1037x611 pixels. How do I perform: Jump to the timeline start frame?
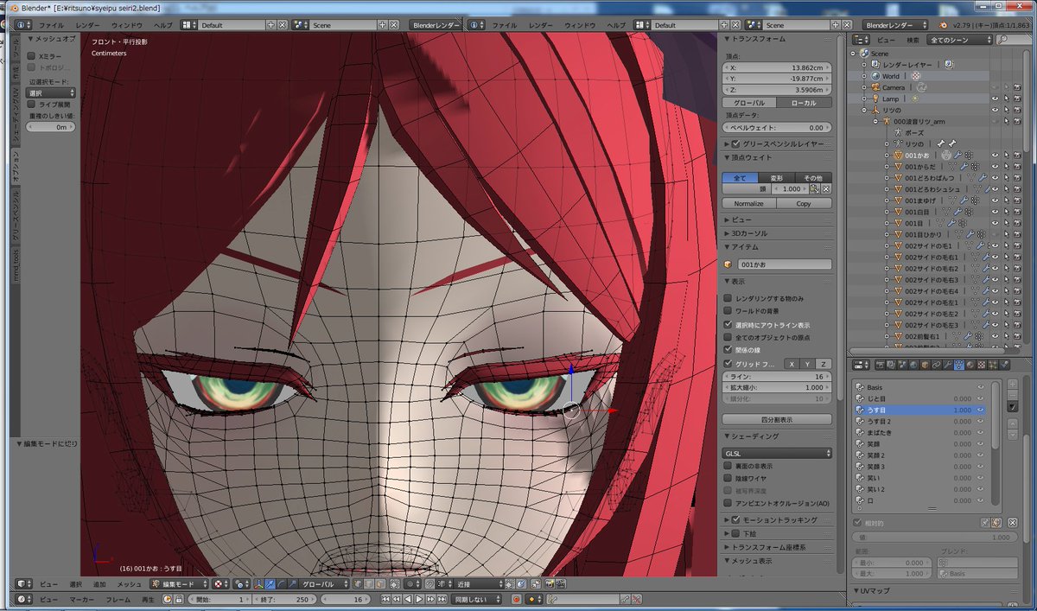pos(385,599)
